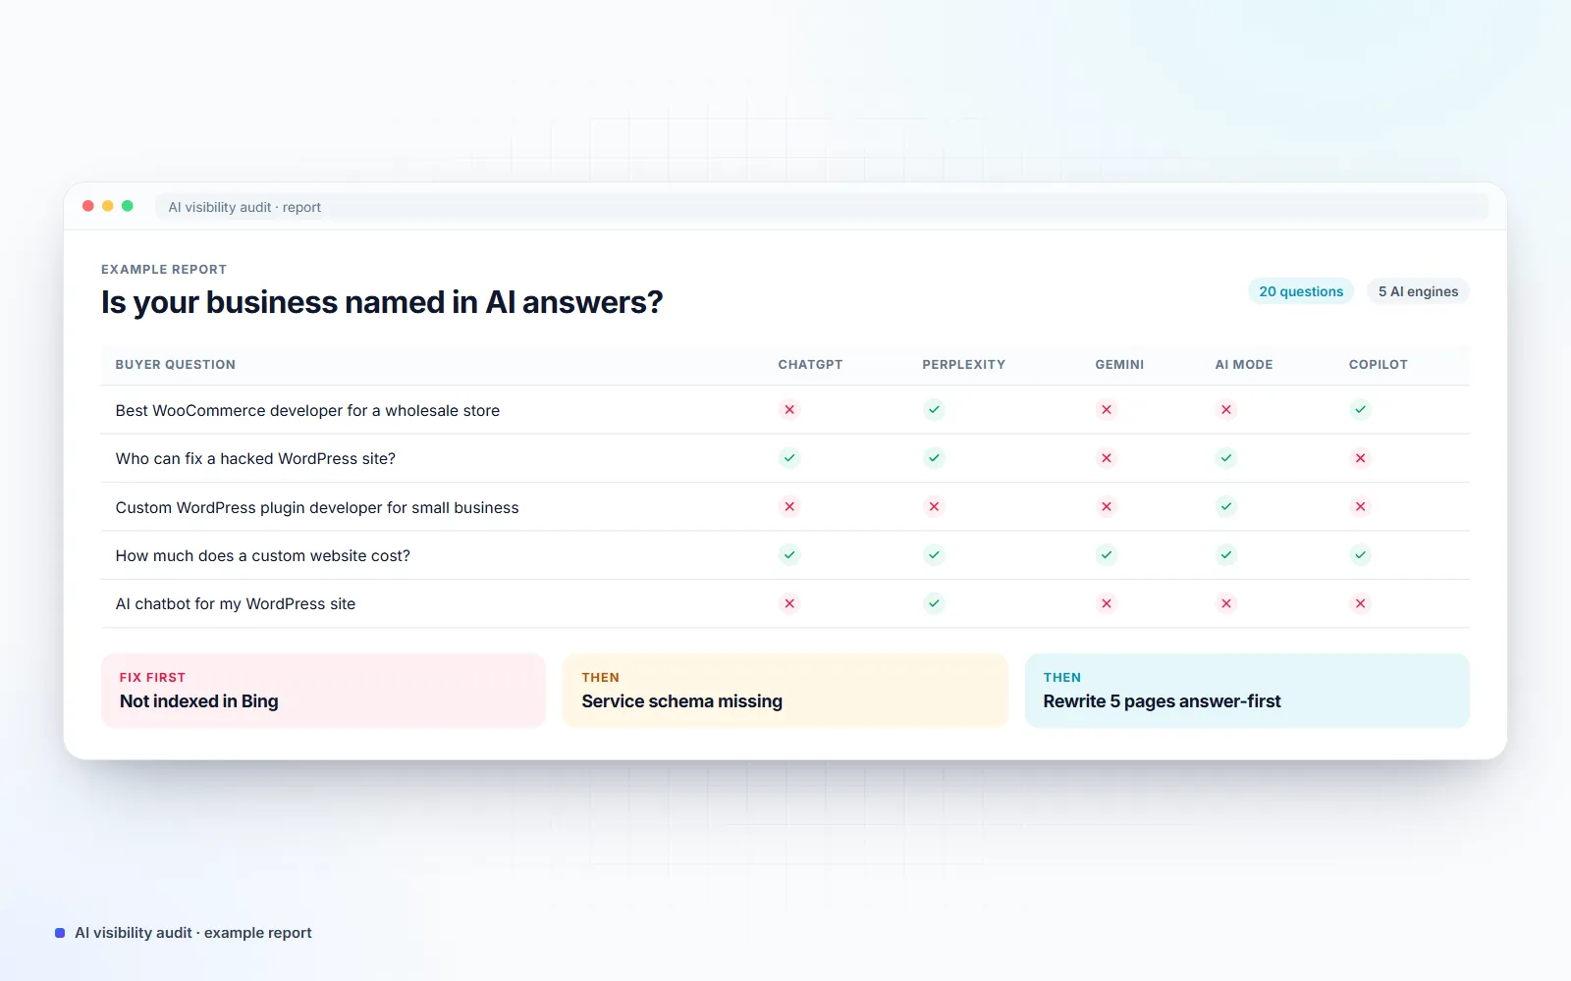Click the ChatGPT column header
The height and width of the screenshot is (981, 1571).
tap(810, 364)
